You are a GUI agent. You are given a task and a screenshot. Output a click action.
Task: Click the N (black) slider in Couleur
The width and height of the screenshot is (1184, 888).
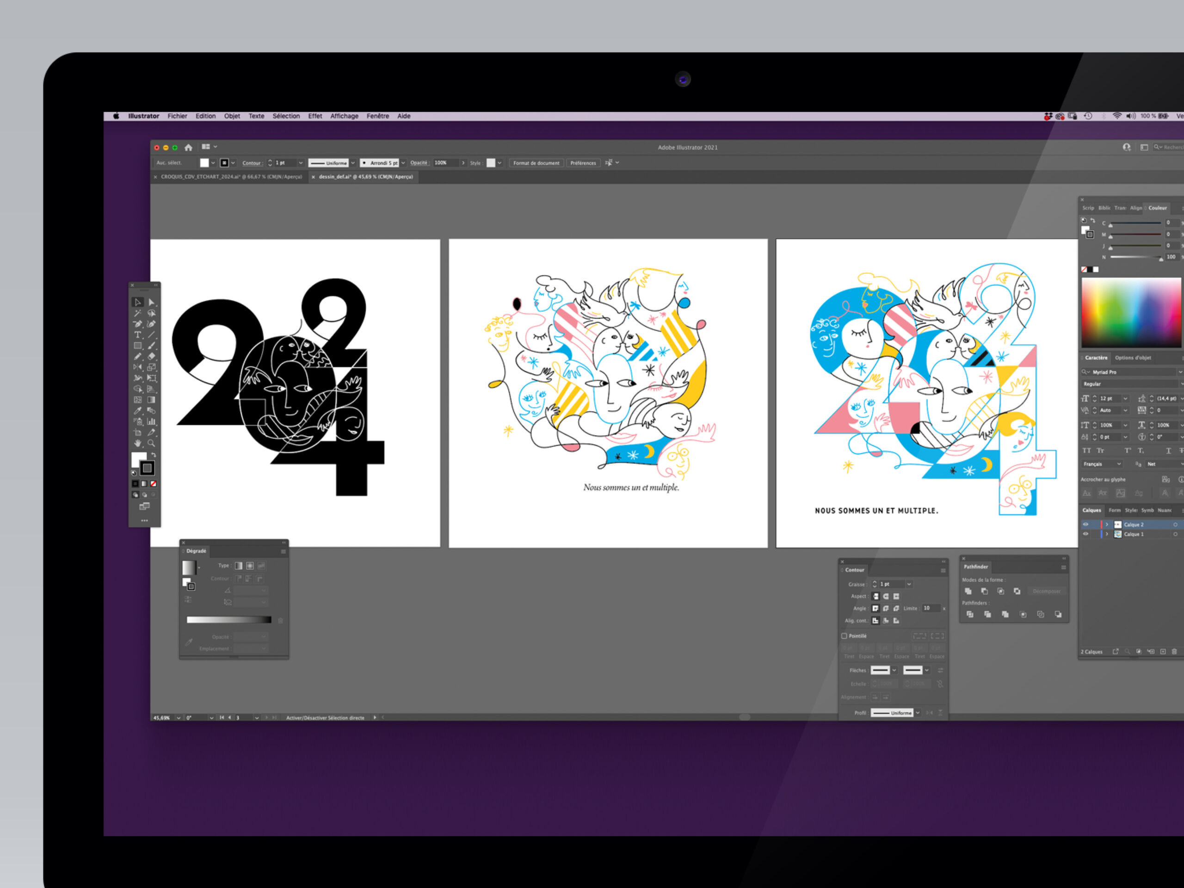coord(1135,258)
